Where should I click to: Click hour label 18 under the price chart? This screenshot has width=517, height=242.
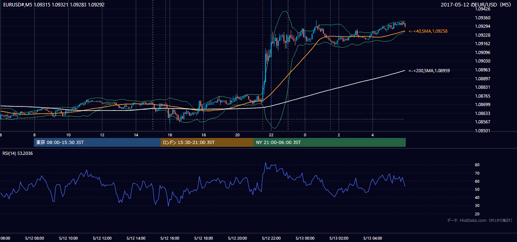[204, 135]
